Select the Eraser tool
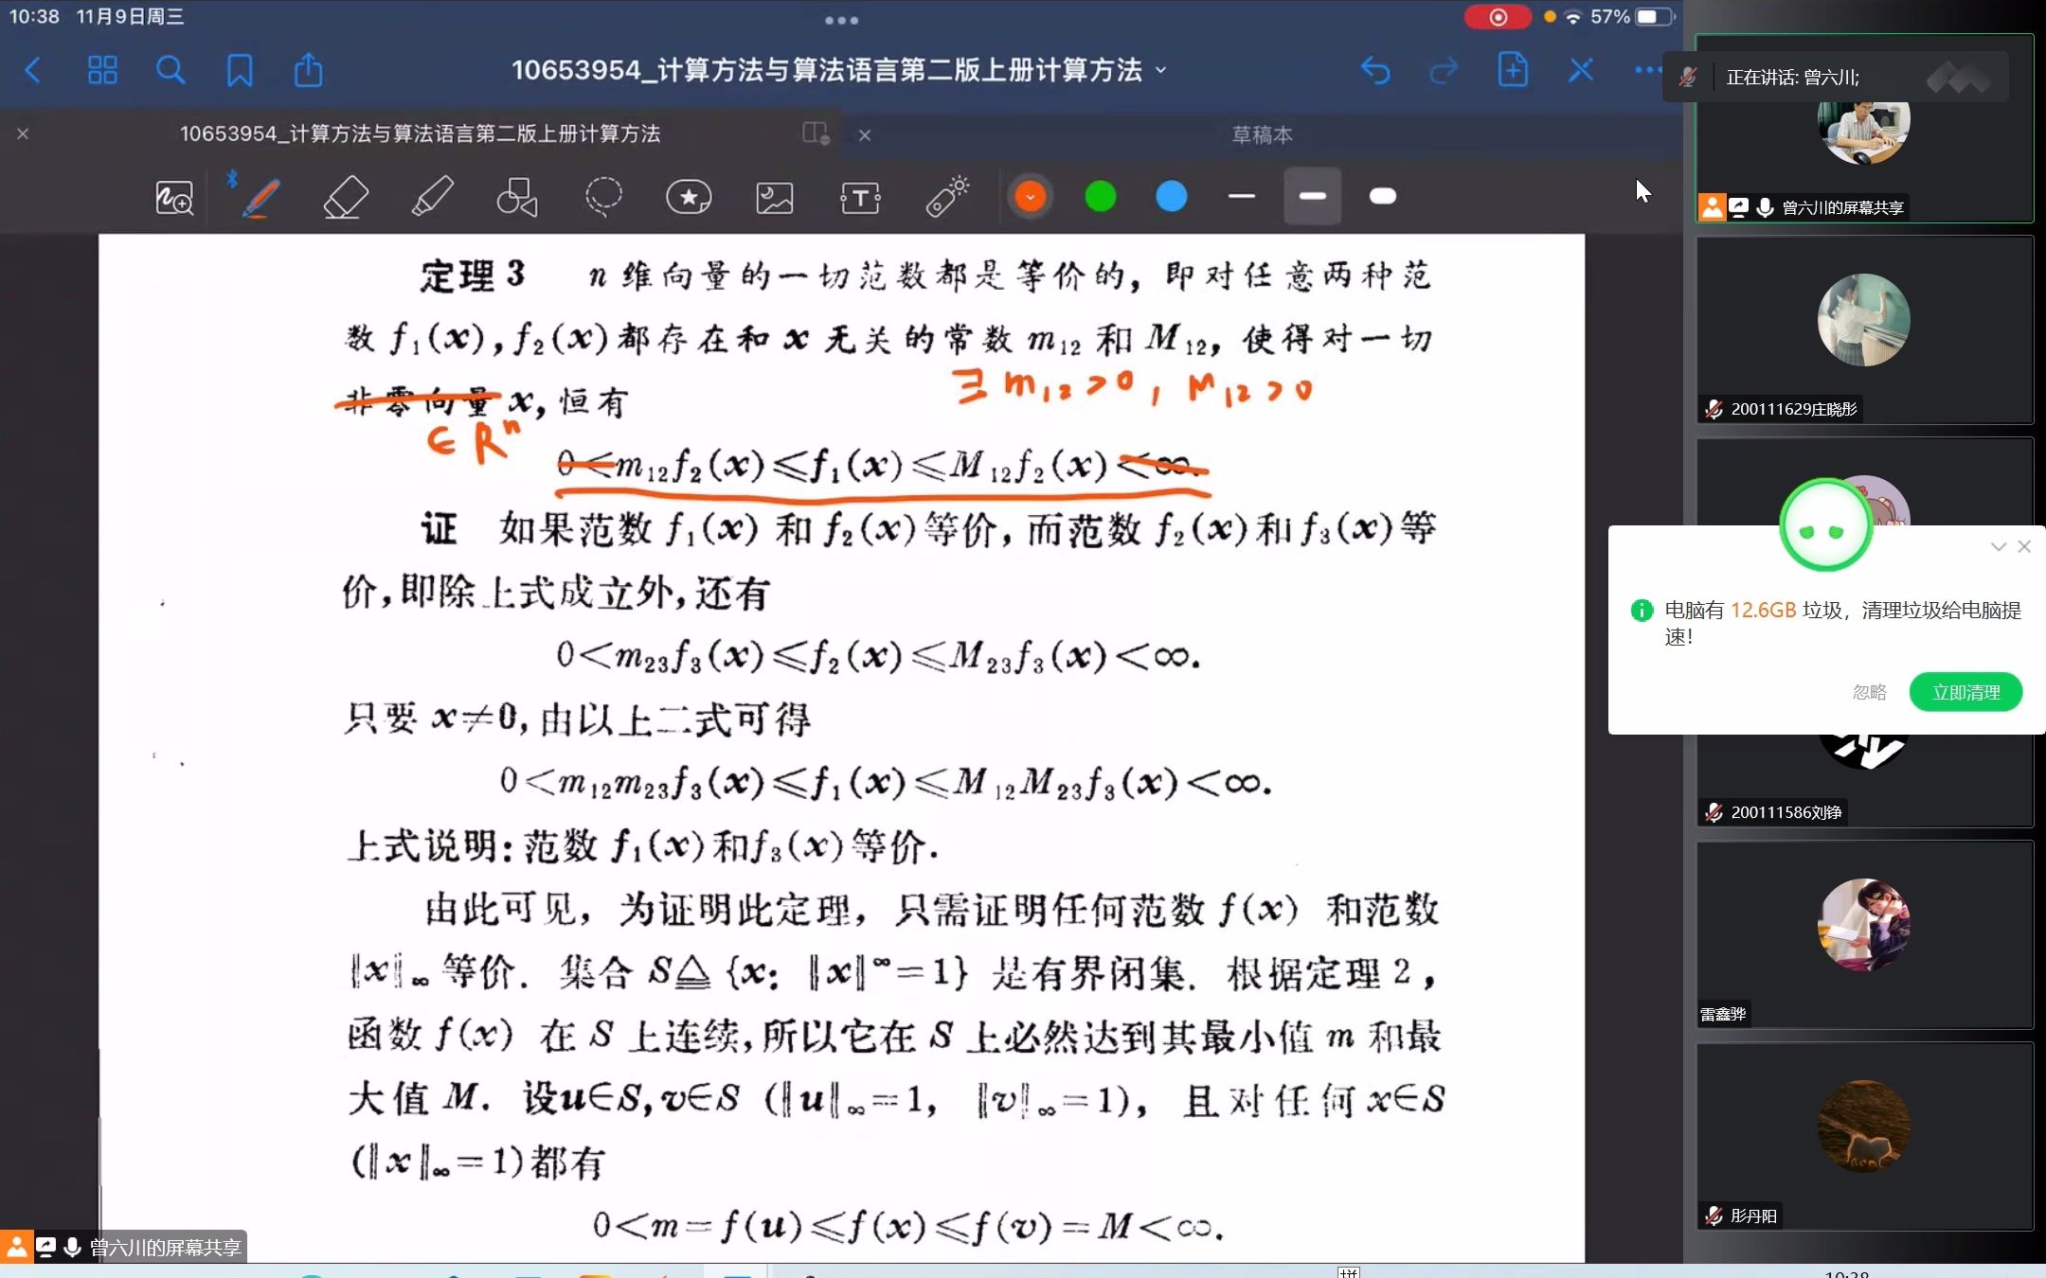Image resolution: width=2046 pixels, height=1278 pixels. pyautogui.click(x=345, y=197)
